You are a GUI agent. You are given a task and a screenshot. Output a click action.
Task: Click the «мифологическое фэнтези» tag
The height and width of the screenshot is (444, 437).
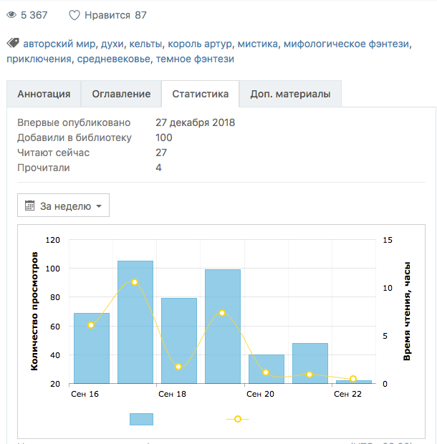[x=346, y=44]
